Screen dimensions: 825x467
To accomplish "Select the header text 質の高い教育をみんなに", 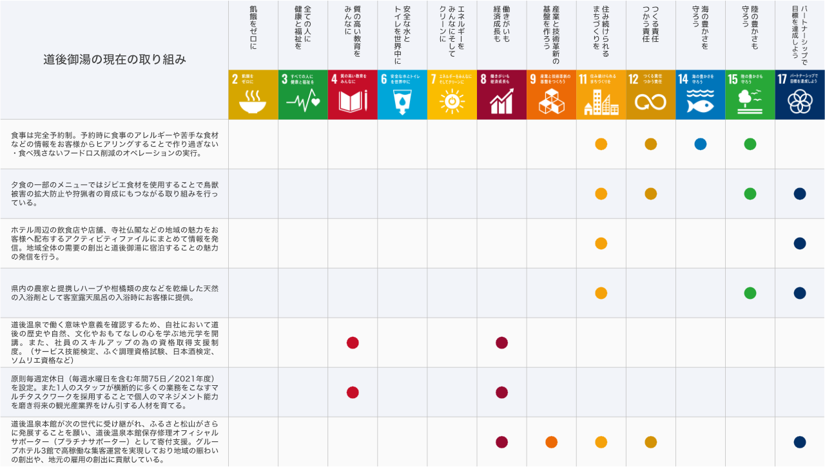I will (353, 30).
